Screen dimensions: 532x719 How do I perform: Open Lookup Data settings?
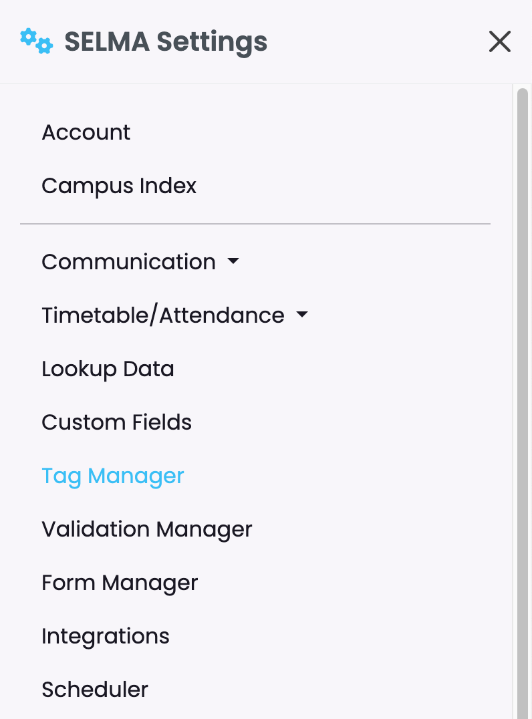point(108,370)
